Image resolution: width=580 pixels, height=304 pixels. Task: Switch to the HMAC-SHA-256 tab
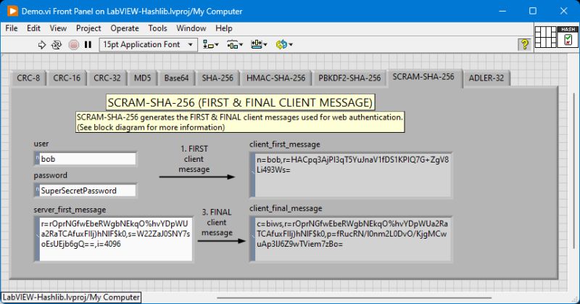pos(276,78)
